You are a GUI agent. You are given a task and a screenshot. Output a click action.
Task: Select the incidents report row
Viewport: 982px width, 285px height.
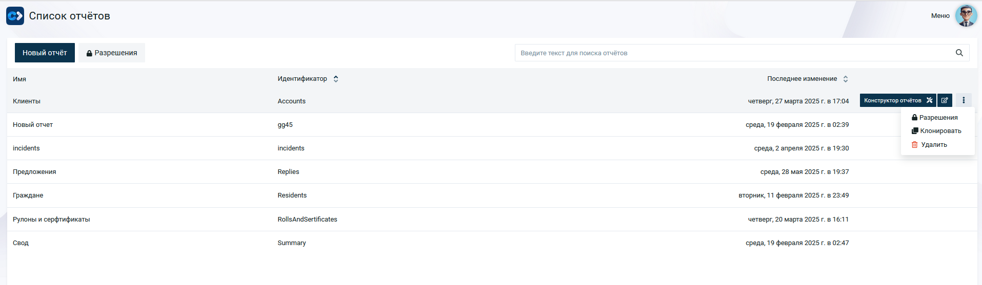tap(492, 148)
